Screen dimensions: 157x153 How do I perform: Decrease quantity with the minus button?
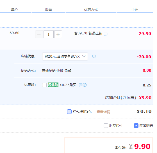point(39,34)
